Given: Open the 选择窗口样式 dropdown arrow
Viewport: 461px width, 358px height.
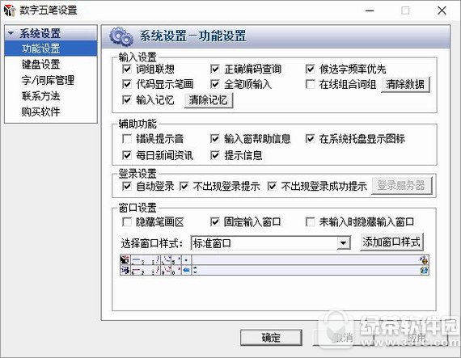Looking at the screenshot, I should 343,243.
